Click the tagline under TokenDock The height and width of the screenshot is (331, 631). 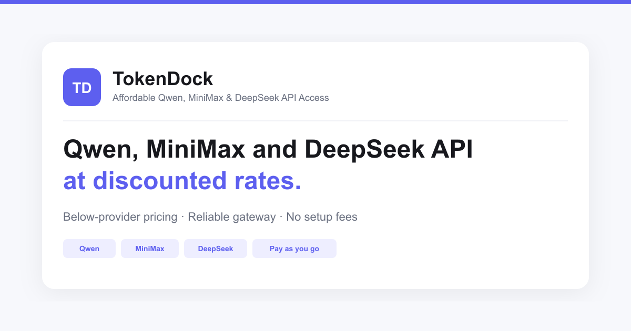tap(221, 98)
